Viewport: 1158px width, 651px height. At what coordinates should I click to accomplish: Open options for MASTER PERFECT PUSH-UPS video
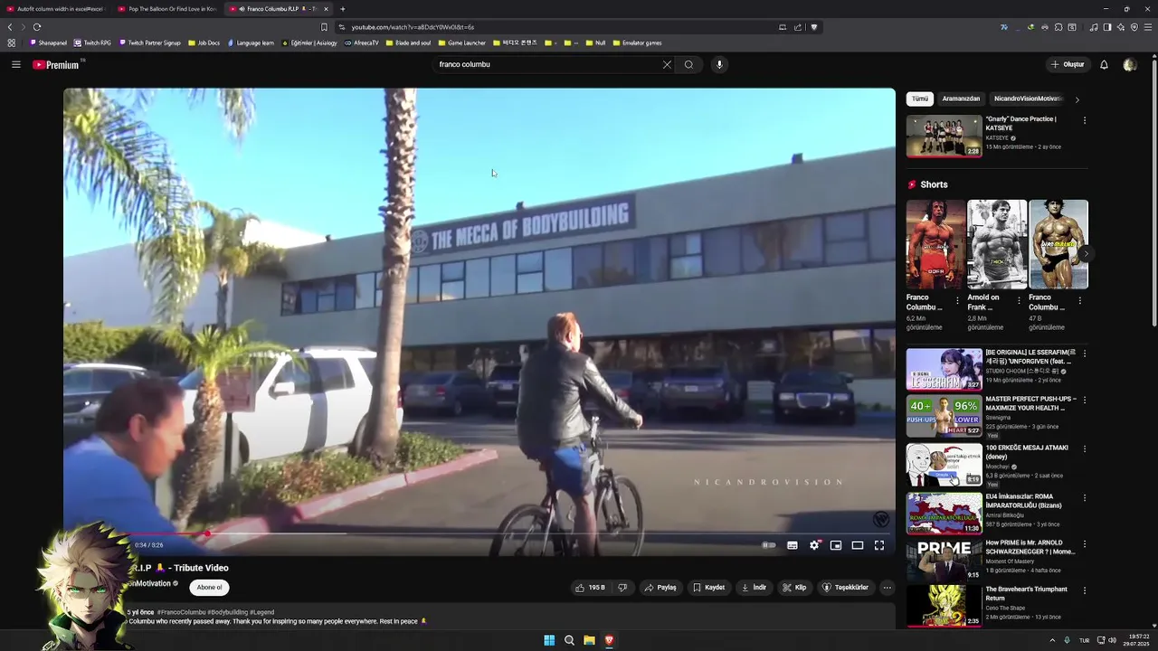click(1084, 400)
